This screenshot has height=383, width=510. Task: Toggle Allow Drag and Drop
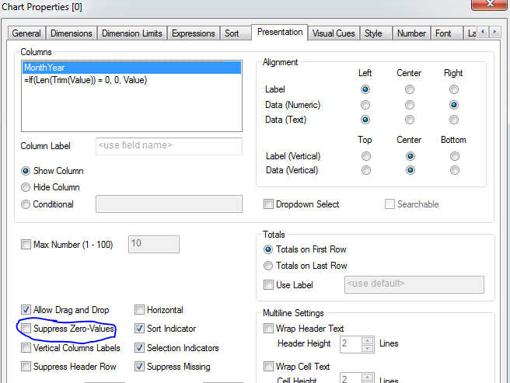[x=26, y=310]
